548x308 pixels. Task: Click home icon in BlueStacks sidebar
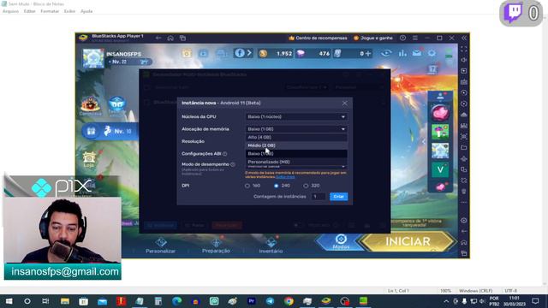point(464,242)
